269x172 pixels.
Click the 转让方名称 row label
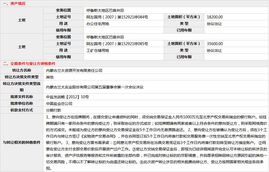[x=22, y=71]
